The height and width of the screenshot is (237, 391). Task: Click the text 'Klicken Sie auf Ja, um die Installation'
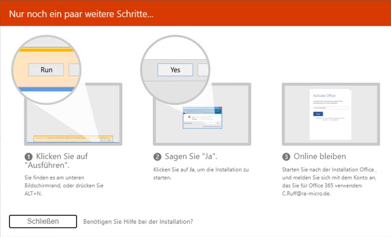(198, 170)
